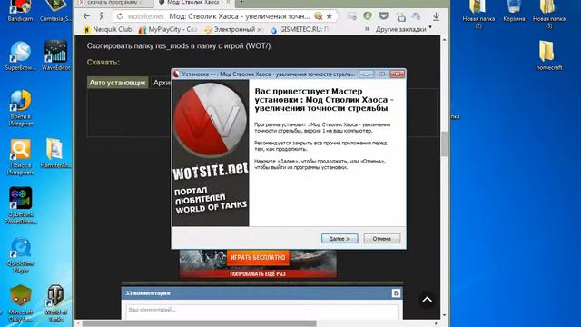Open SuperBrowser desktop icon
581x327 pixels.
(20, 55)
